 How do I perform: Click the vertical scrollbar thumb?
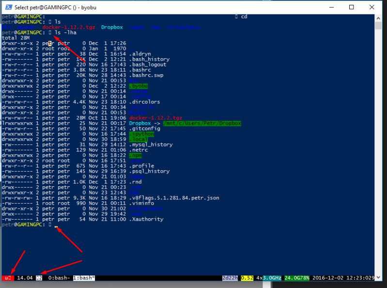378,25
